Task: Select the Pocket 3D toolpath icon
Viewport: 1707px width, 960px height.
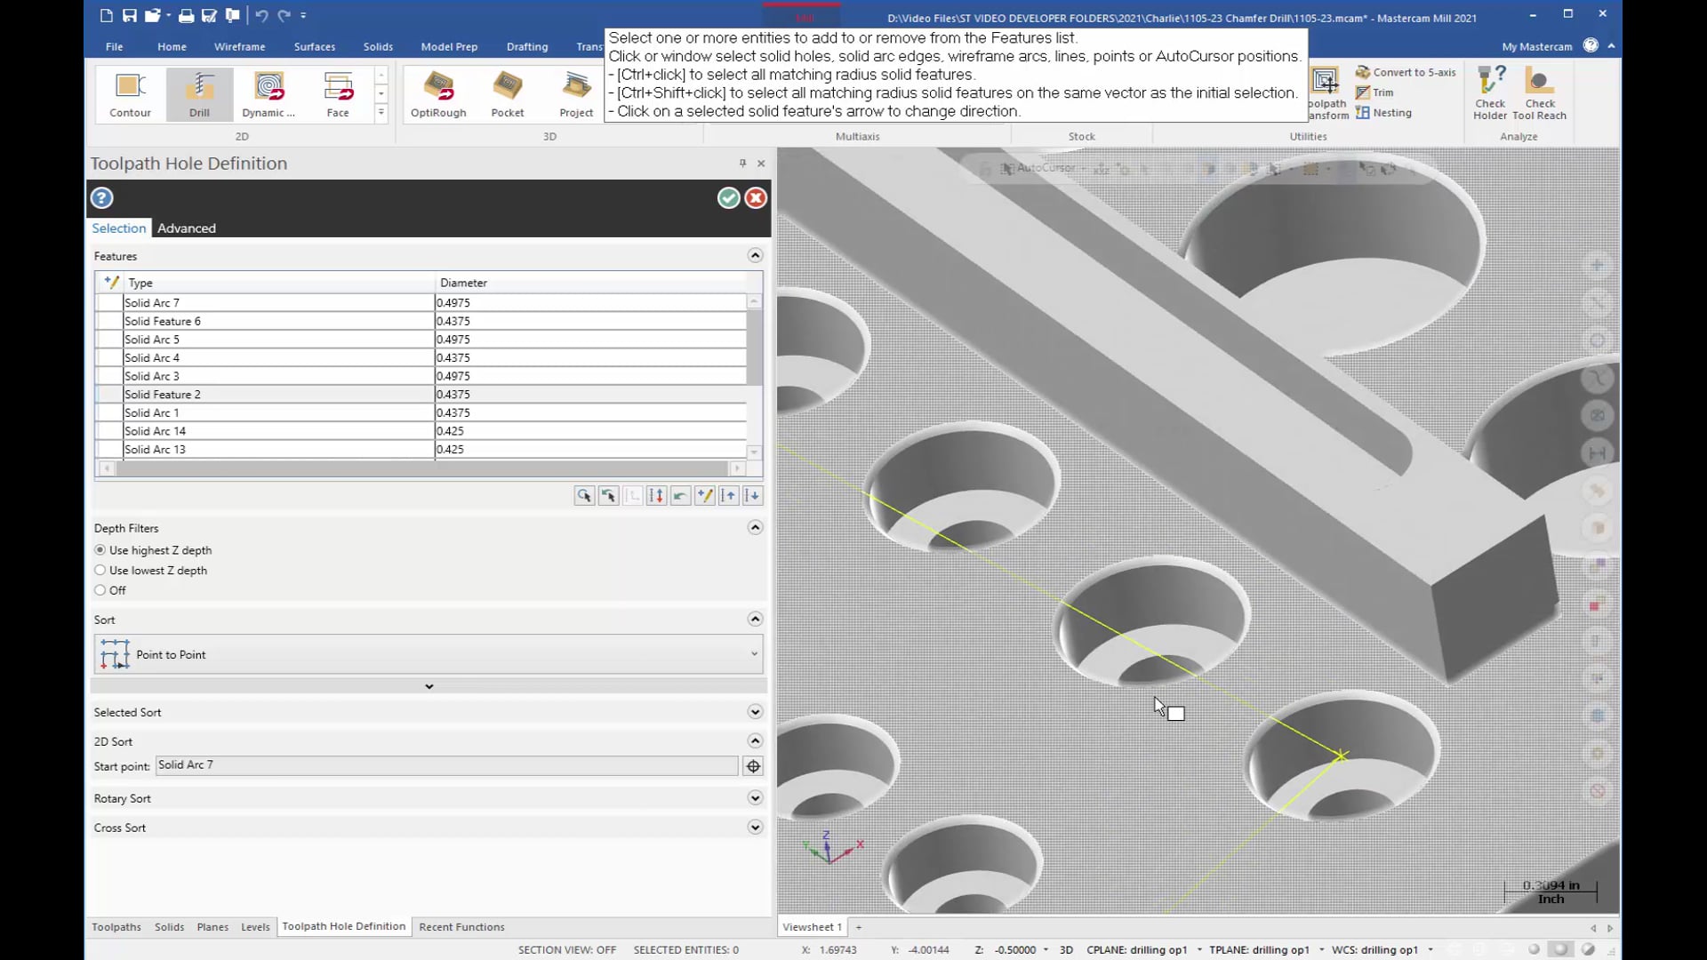Action: click(508, 94)
